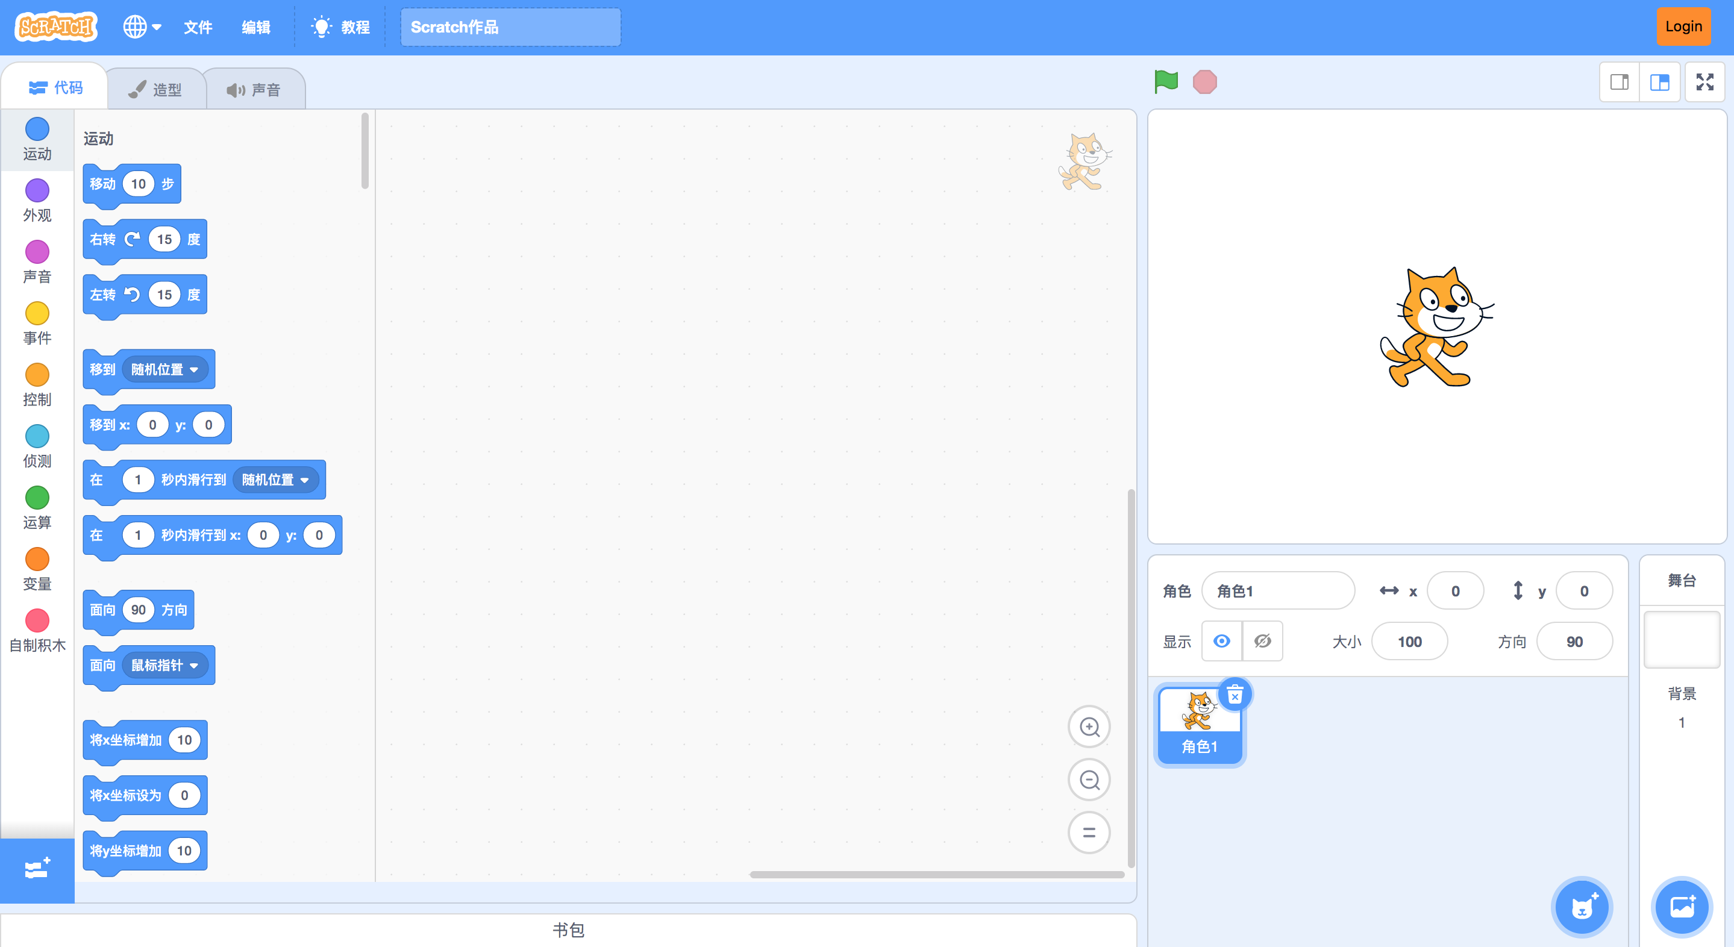Switch to the 造型 tab
1734x947 pixels.
pyautogui.click(x=157, y=88)
